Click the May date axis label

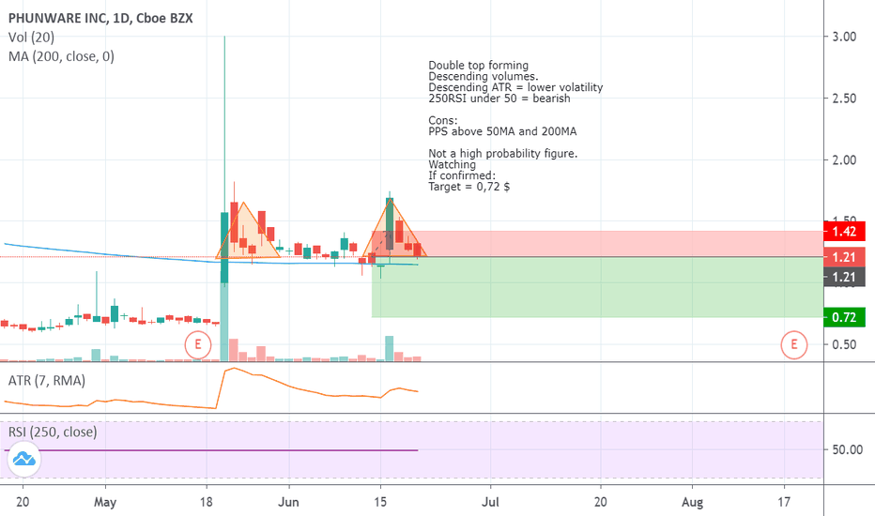(105, 502)
